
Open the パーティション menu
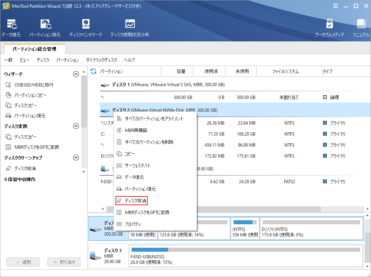tap(67, 60)
